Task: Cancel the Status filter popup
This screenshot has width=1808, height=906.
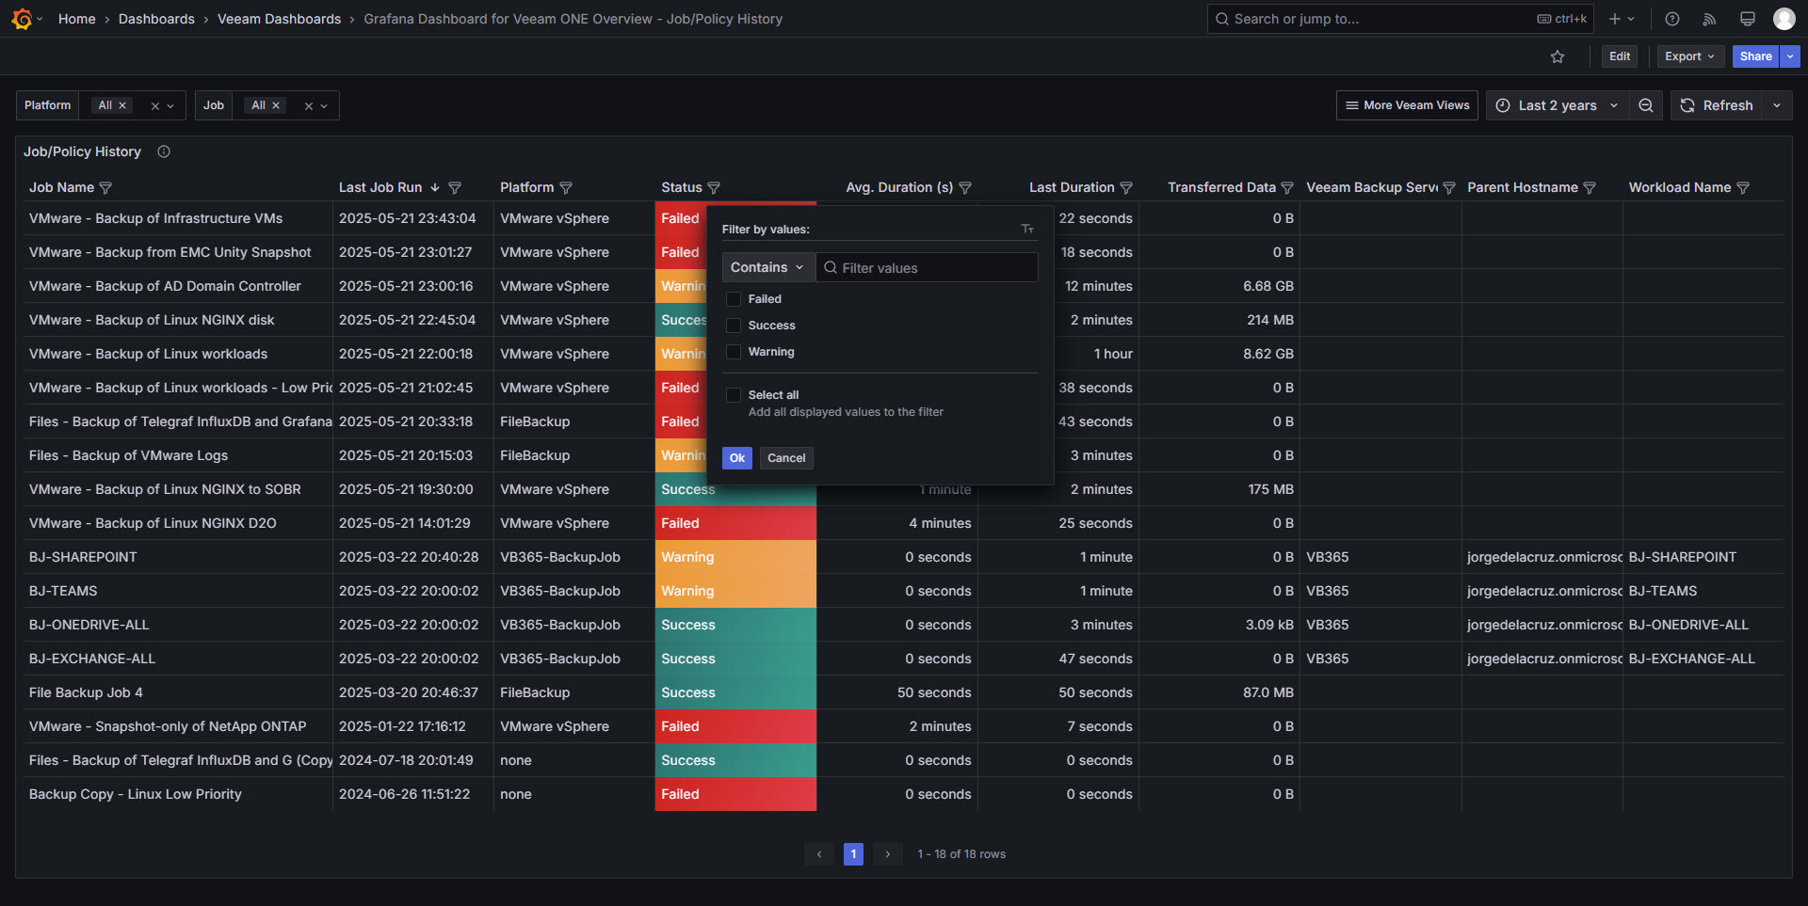Action: coord(786,458)
